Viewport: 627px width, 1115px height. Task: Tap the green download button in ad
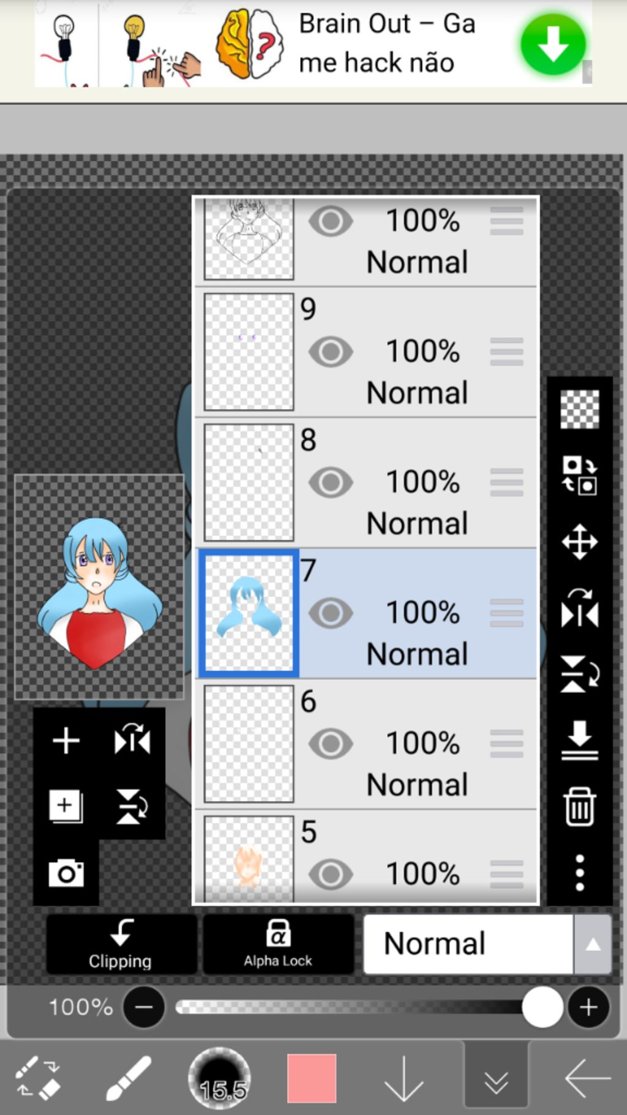tap(553, 44)
